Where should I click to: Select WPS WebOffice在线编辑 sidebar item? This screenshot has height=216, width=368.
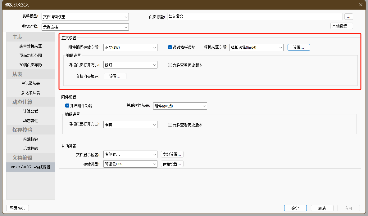pos(30,167)
